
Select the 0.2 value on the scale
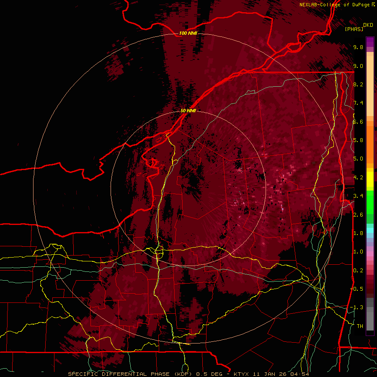(x=358, y=271)
